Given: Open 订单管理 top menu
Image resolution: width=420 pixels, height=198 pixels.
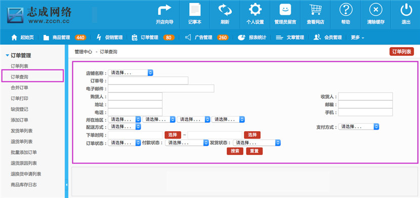Looking at the screenshot, I should (145, 37).
